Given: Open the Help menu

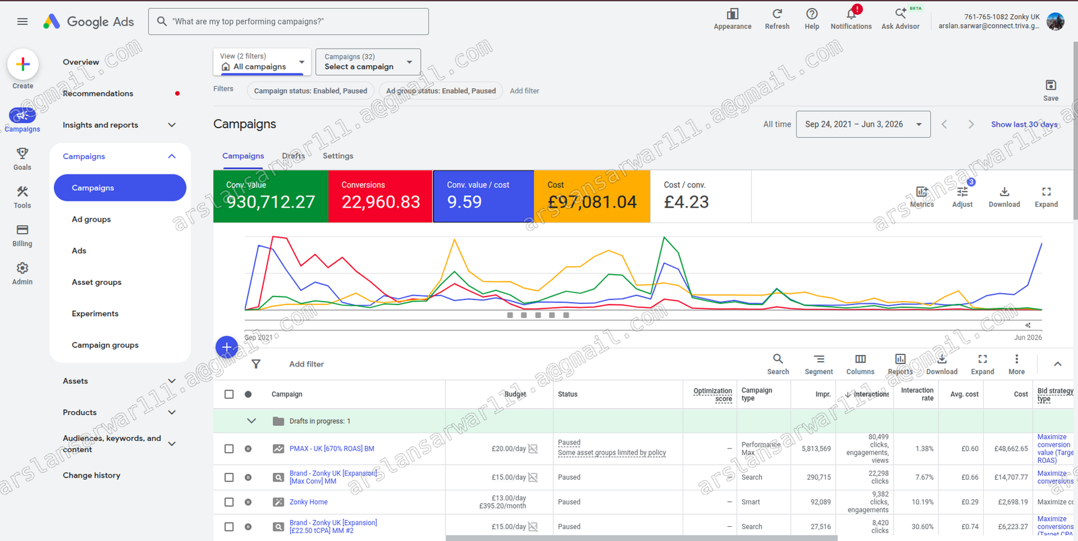Looking at the screenshot, I should pyautogui.click(x=812, y=19).
